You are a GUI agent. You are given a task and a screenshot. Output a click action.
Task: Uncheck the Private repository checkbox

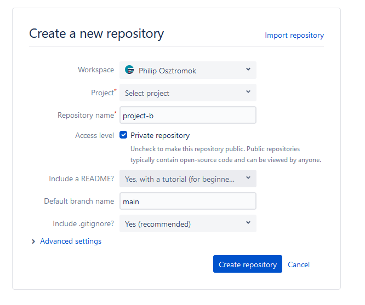click(123, 135)
